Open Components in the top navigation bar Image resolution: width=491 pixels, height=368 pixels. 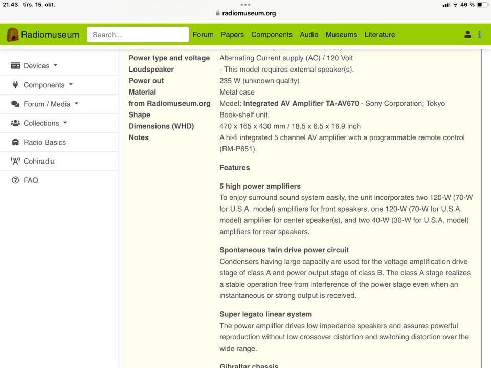[x=272, y=34]
